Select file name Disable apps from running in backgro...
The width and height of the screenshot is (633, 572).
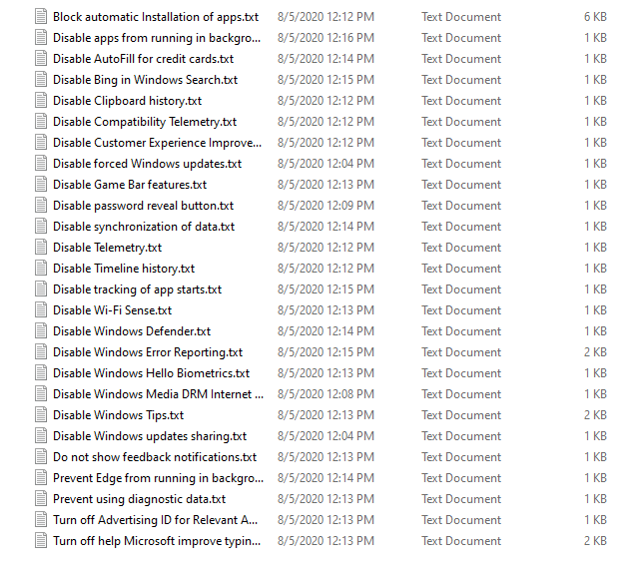tap(157, 38)
